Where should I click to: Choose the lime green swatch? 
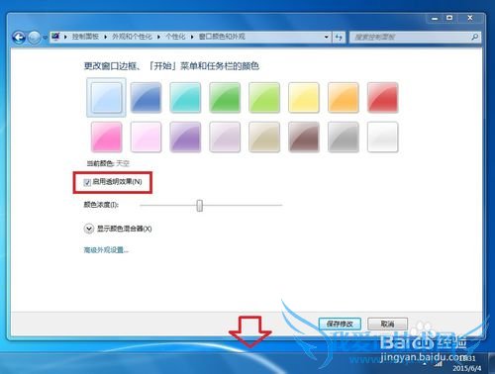tap(264, 98)
